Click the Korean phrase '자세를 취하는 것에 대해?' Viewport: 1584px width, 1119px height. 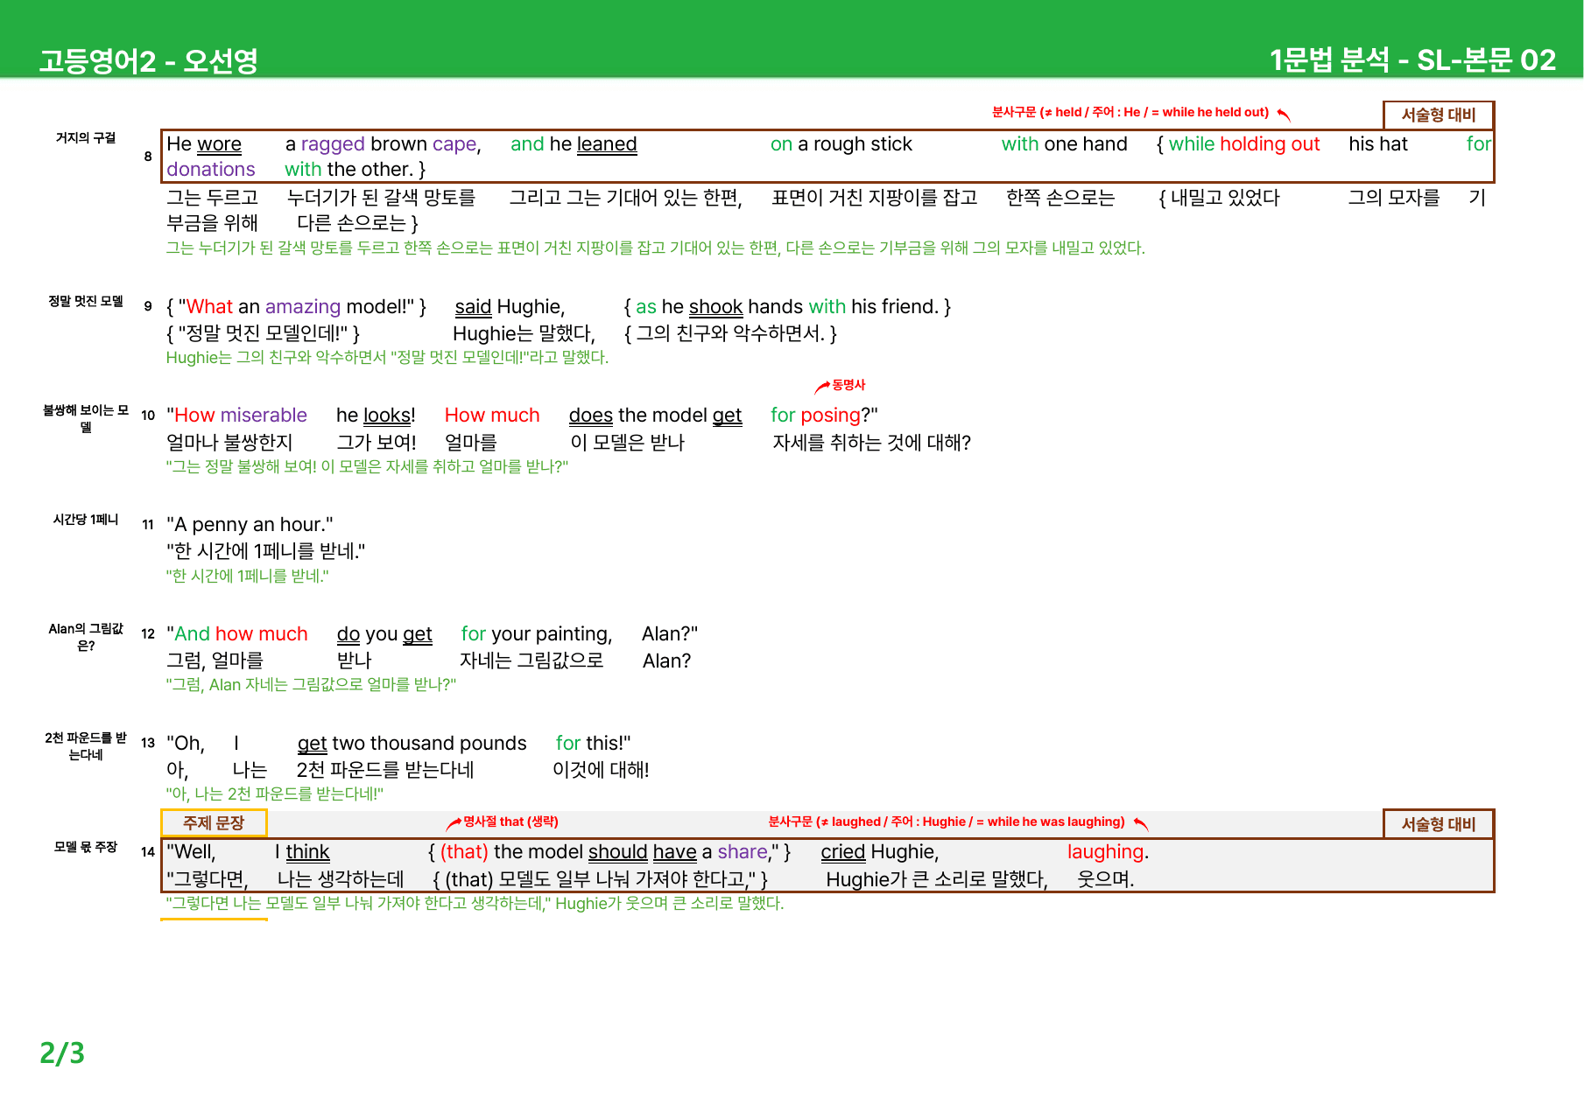pos(871,443)
